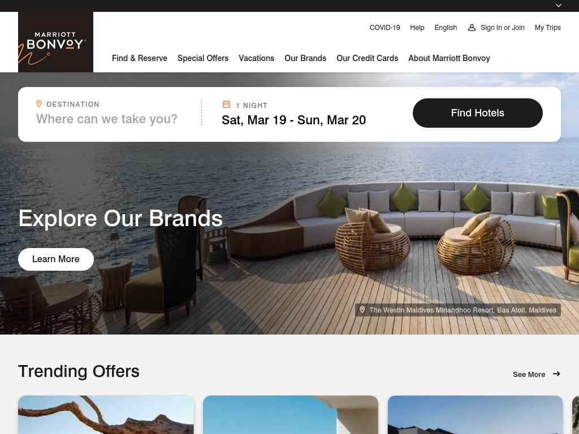
Task: Click the Marriott Bonvoy logo
Action: point(55,42)
